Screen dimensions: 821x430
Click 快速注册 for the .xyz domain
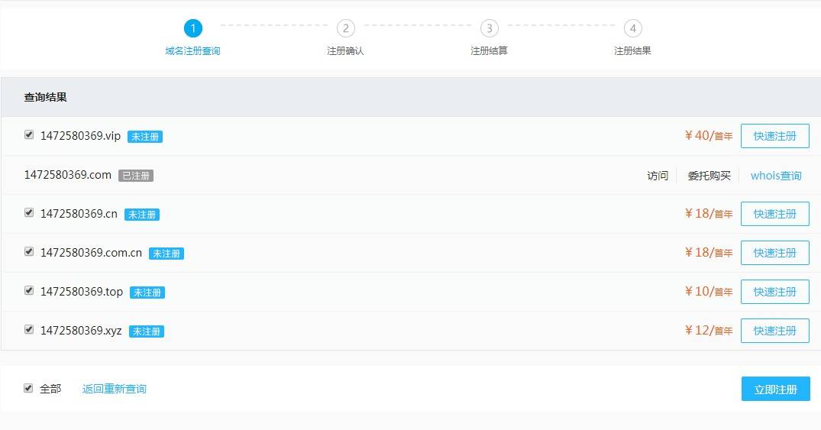pos(775,331)
